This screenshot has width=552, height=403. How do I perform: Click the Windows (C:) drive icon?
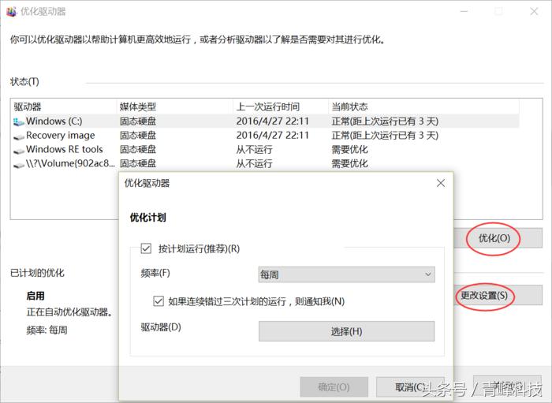pyautogui.click(x=19, y=121)
